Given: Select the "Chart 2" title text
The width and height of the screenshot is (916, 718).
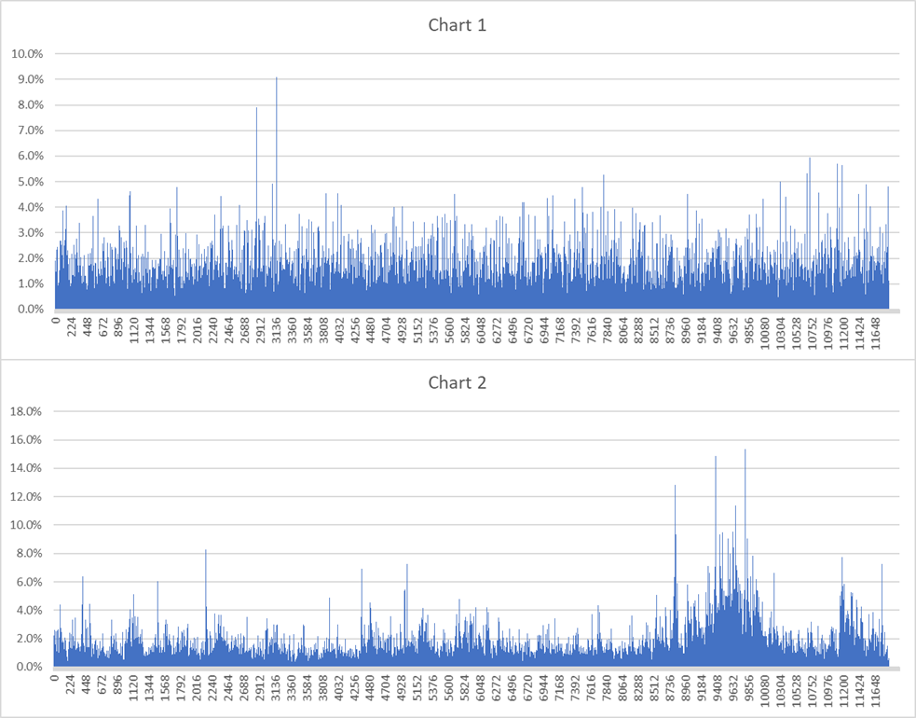Looking at the screenshot, I should (457, 382).
